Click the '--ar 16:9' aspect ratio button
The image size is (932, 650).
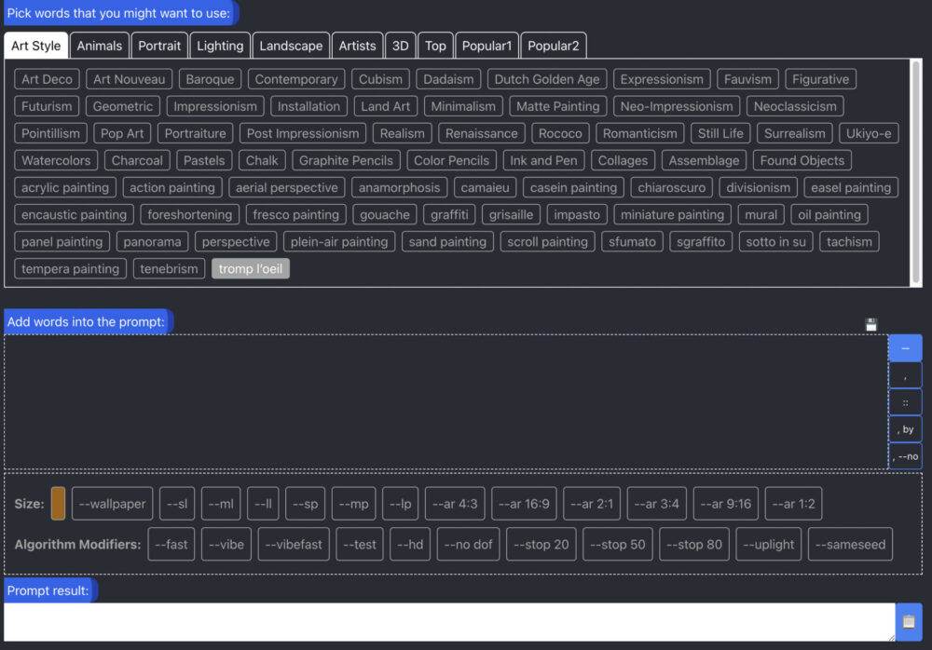[524, 503]
